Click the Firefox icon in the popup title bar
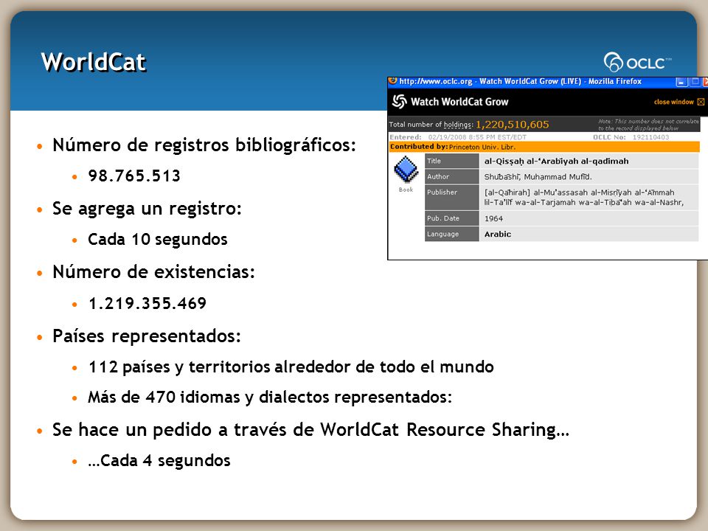Screen dimensions: 708x531 (393, 81)
